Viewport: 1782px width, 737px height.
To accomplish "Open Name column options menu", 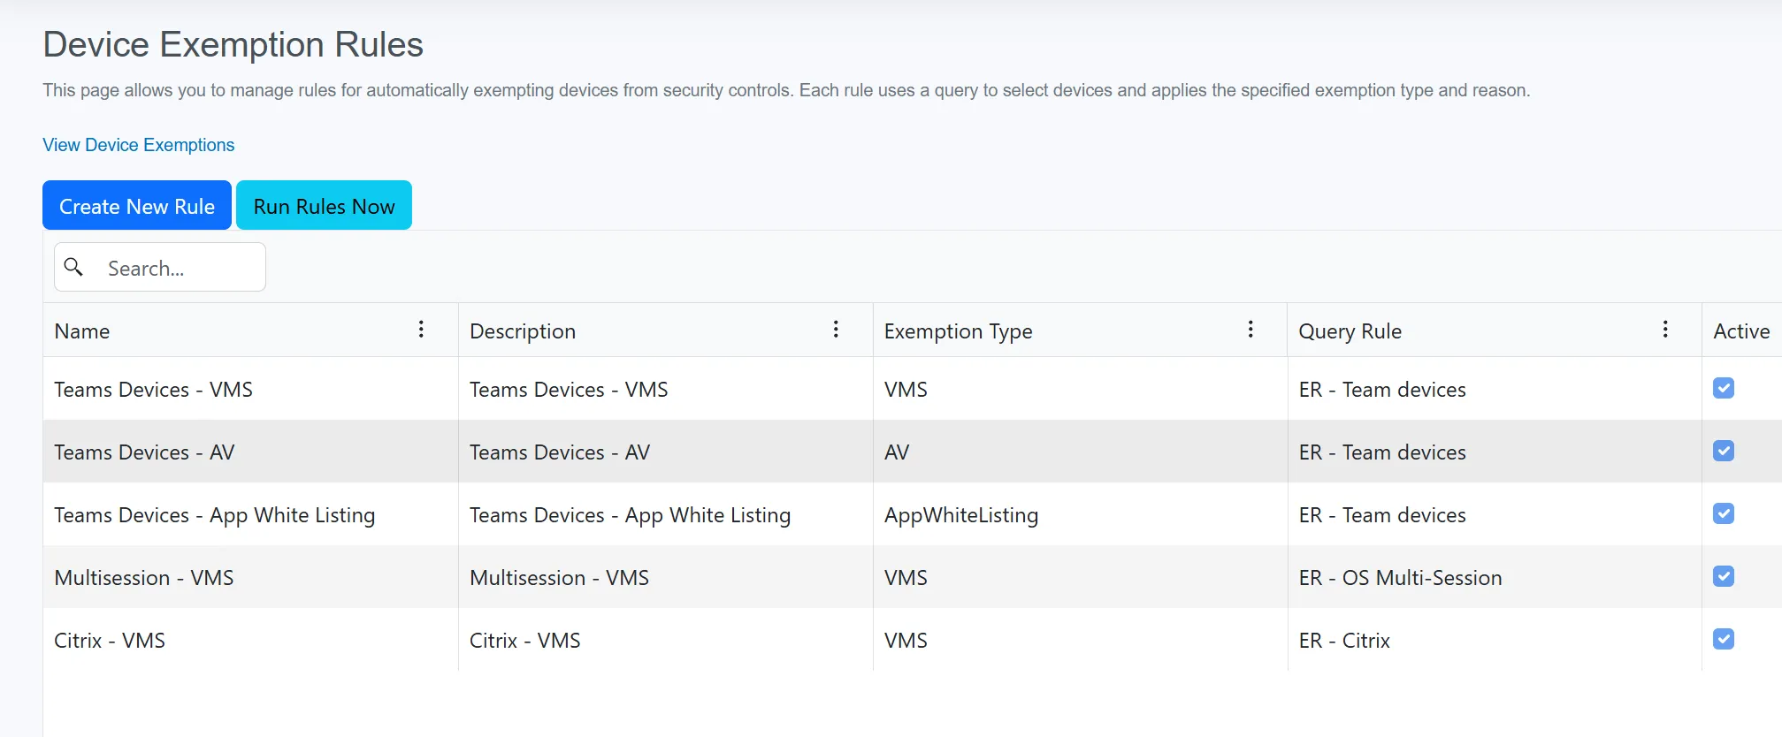I will tap(421, 330).
